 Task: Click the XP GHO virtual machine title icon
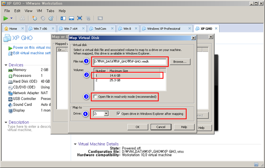[x=7, y=38]
